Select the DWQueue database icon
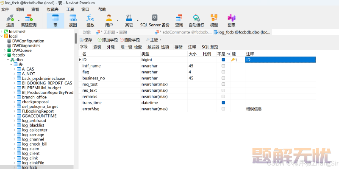Screen dimensions: 339x169 pos(9,50)
